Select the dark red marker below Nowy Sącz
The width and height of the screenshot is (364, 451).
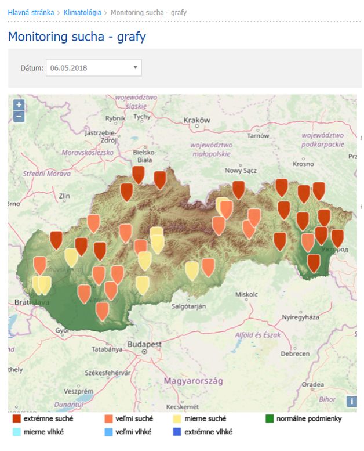tap(238, 189)
